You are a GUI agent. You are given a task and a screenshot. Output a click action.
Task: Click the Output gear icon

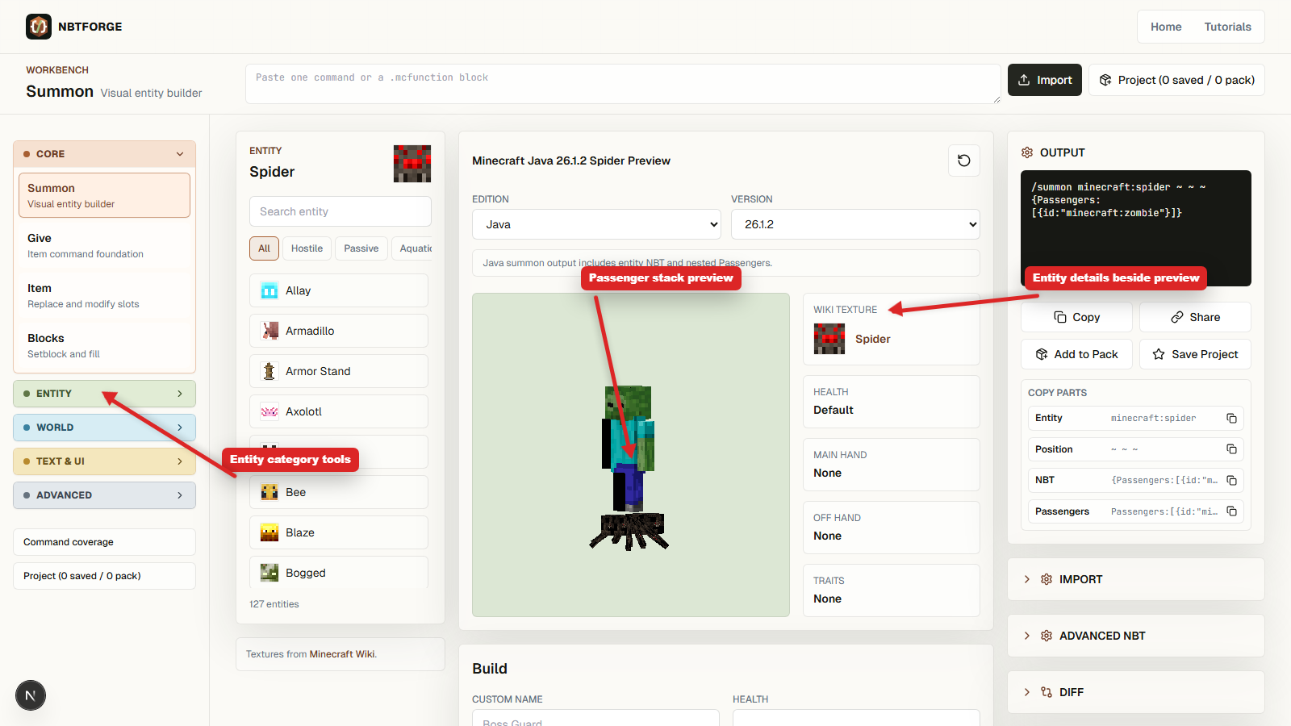coord(1027,152)
